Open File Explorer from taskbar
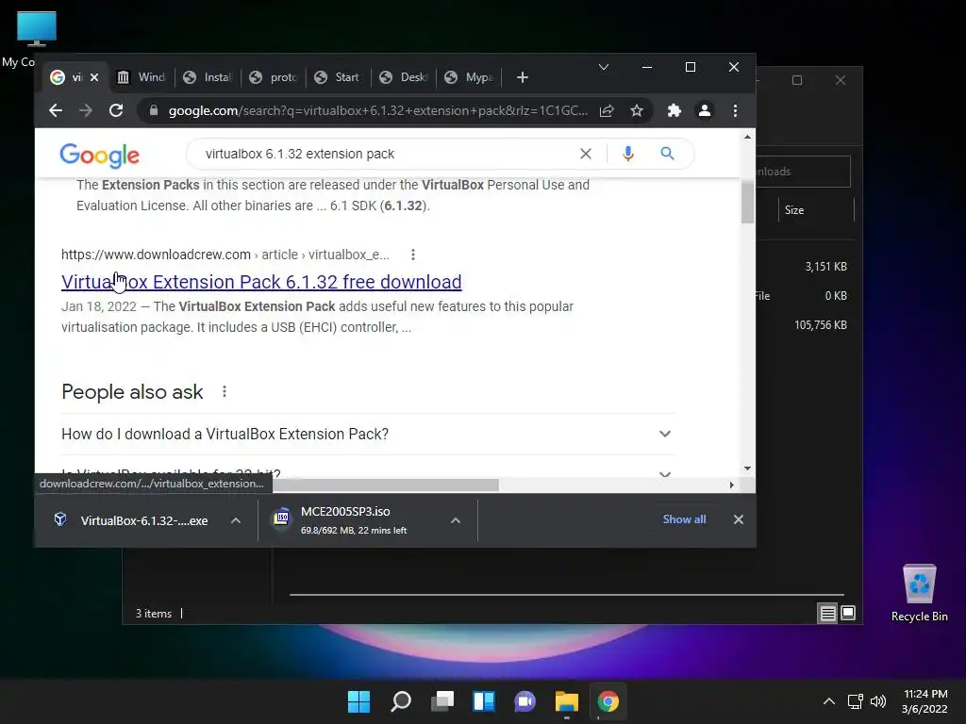 [x=566, y=701]
